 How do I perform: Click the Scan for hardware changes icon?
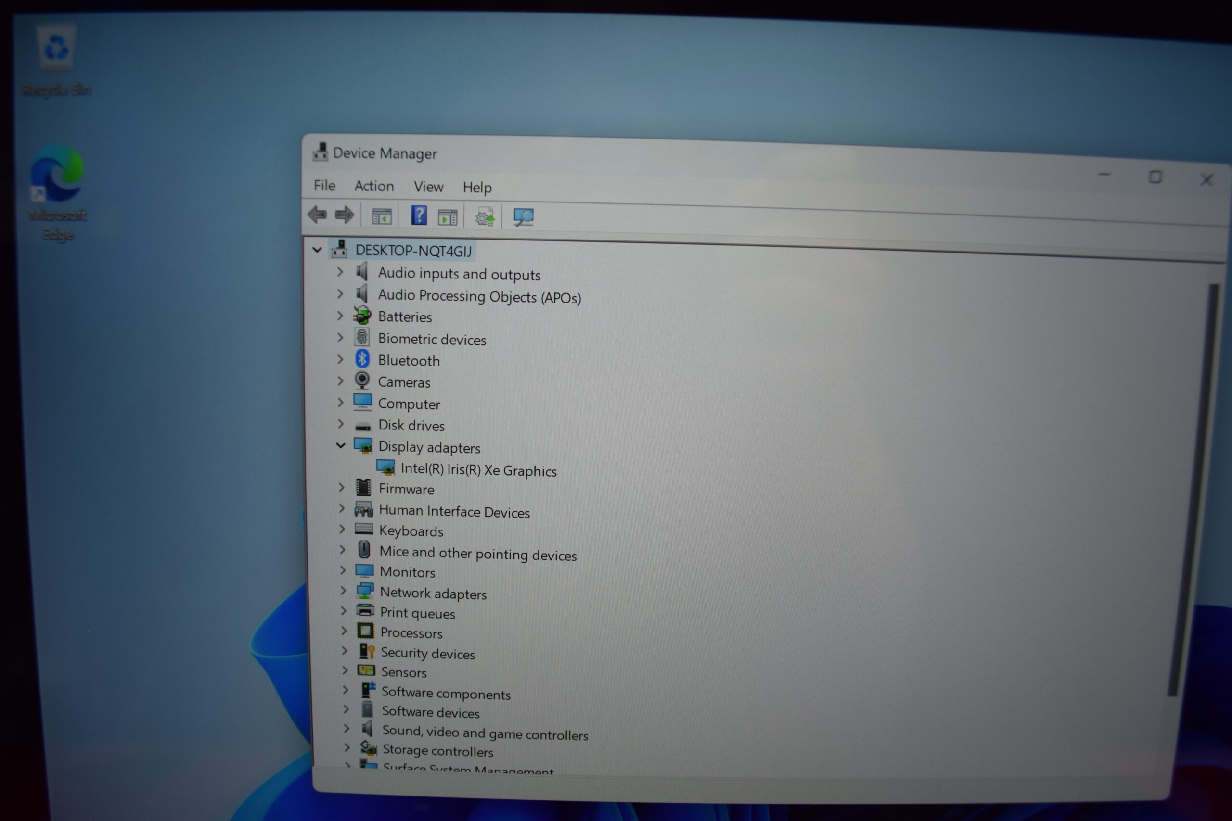click(523, 217)
